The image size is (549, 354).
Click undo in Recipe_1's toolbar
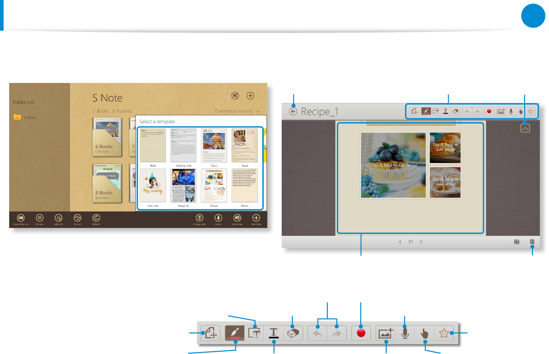(x=468, y=111)
